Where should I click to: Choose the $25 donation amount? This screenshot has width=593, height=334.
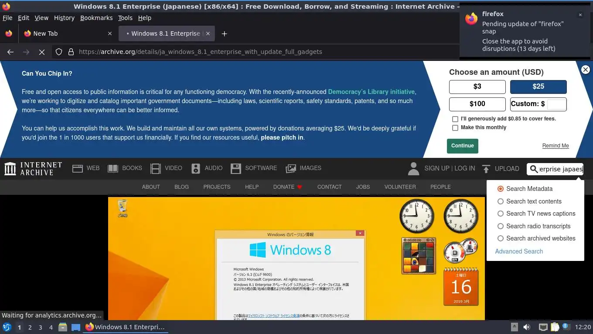tap(538, 87)
